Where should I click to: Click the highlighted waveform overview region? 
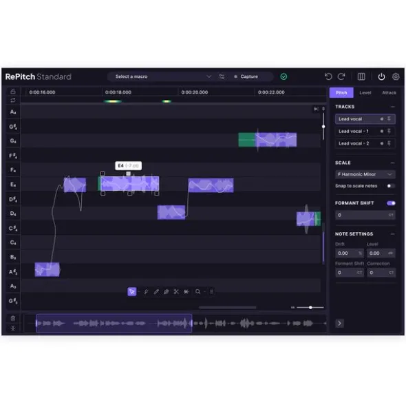pyautogui.click(x=114, y=323)
